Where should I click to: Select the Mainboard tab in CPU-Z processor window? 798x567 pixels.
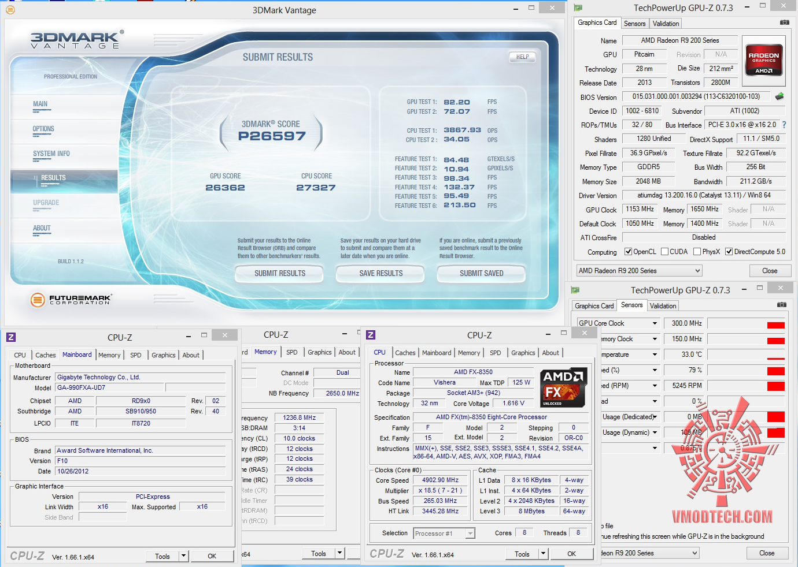coord(437,353)
